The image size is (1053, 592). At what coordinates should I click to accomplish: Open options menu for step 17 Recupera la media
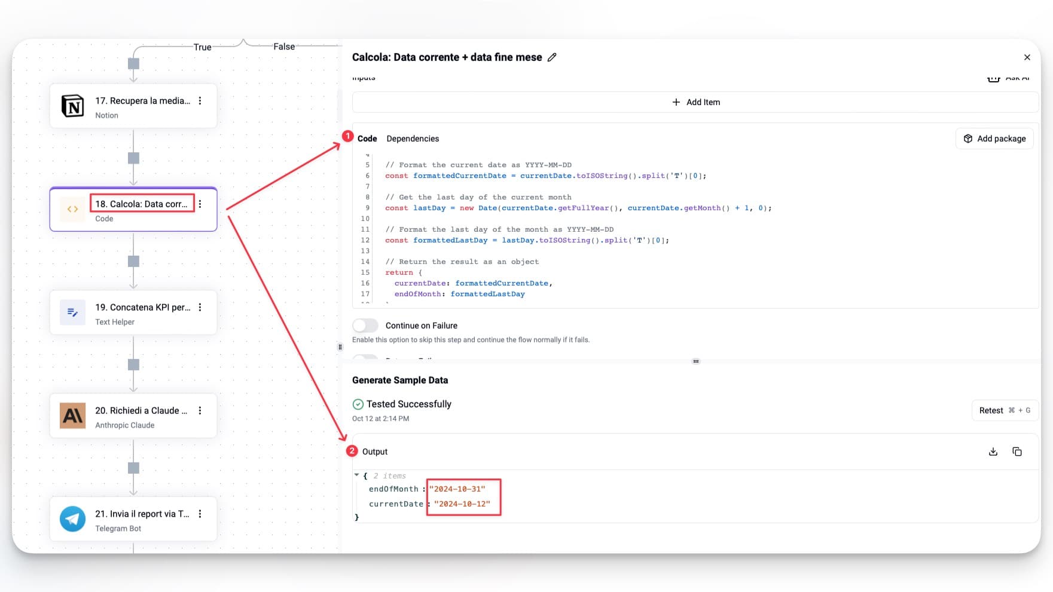coord(200,101)
